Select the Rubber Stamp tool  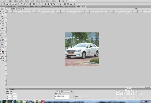point(3,25)
